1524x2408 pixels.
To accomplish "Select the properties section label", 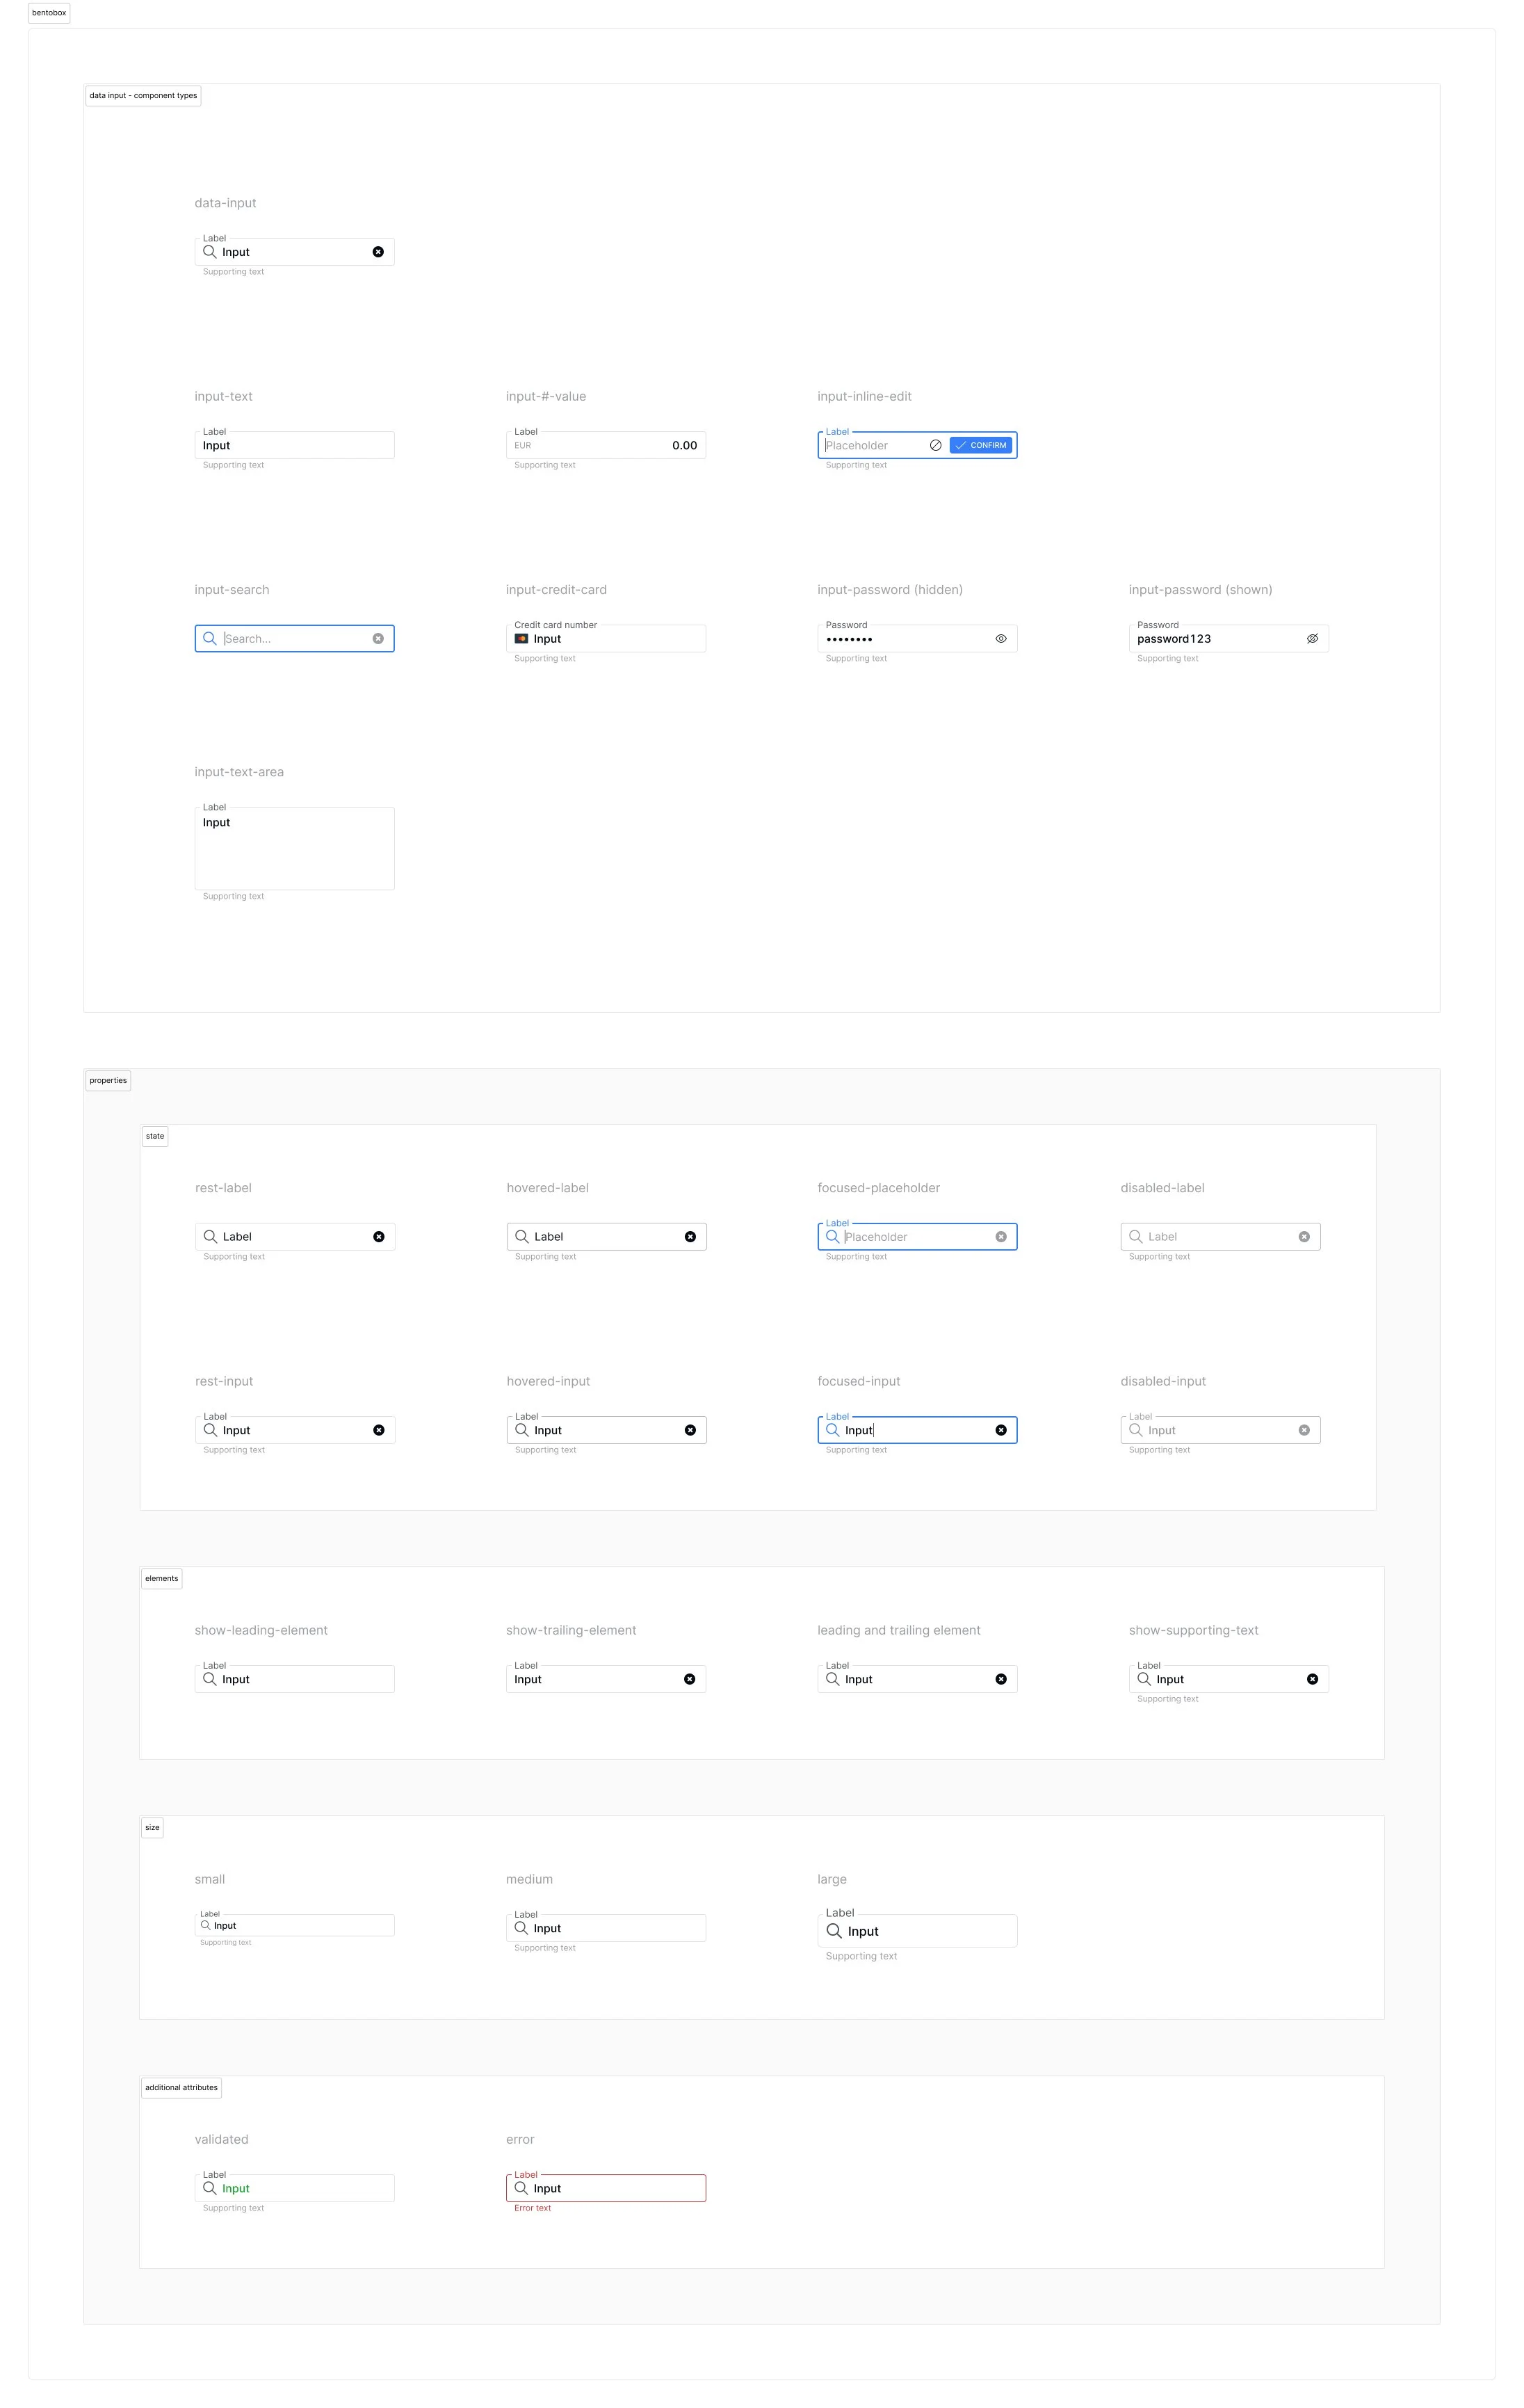I will 108,1081.
